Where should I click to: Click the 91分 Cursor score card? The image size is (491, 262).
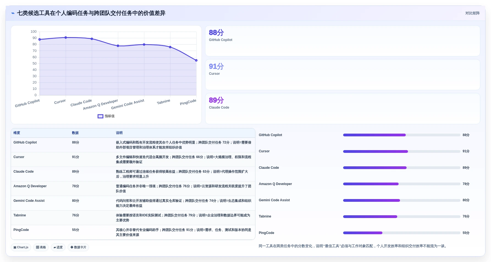point(343,75)
